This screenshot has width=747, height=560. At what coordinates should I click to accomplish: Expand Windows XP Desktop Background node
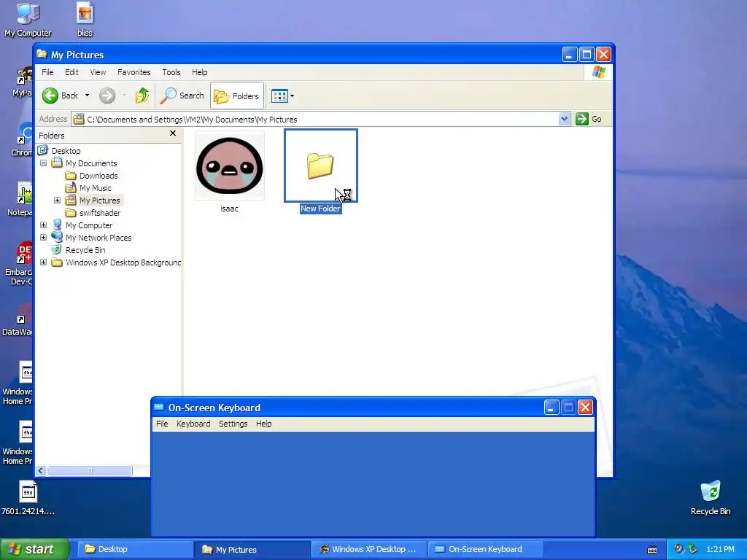coord(43,262)
